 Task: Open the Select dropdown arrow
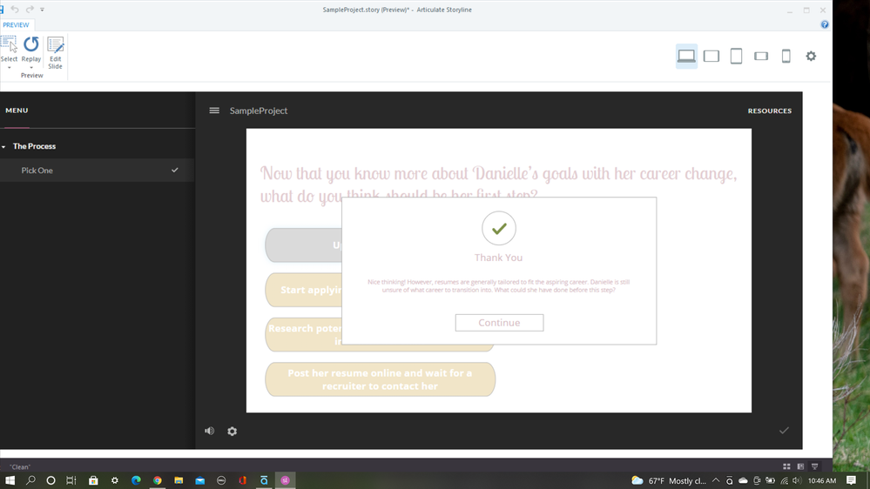click(x=9, y=68)
